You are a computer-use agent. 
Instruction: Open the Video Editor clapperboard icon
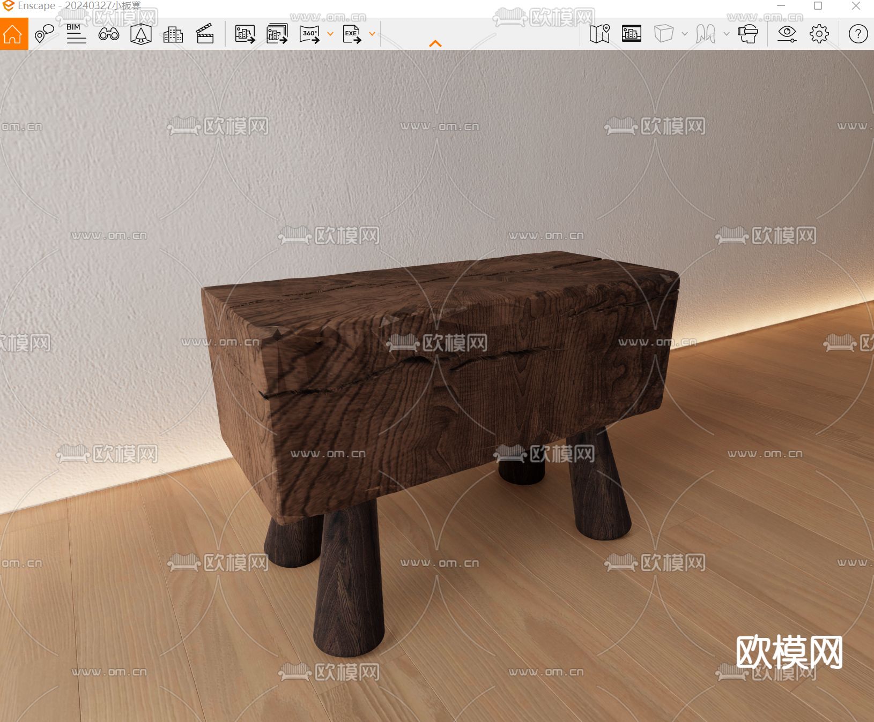[205, 34]
